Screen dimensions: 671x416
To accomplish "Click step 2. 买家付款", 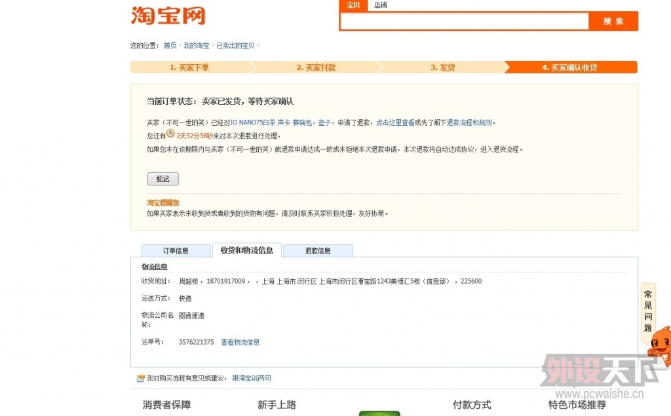I will point(316,67).
